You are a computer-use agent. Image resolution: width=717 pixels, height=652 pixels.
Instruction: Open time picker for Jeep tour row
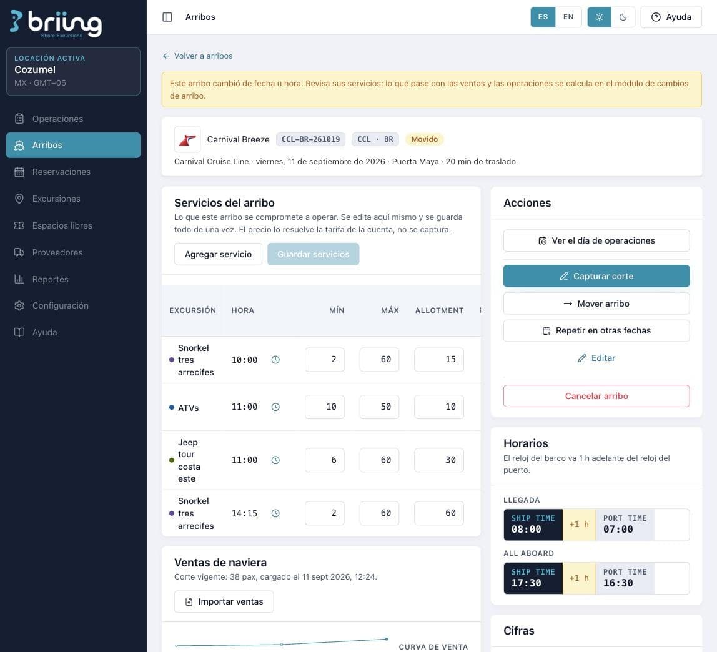pyautogui.click(x=275, y=460)
